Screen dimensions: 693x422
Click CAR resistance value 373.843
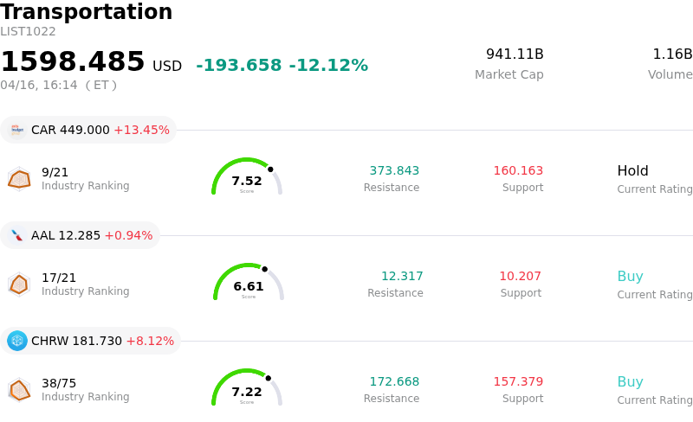394,170
